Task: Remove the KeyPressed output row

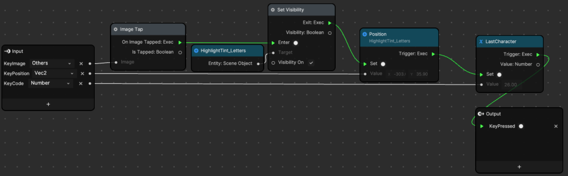Action: coord(556,126)
